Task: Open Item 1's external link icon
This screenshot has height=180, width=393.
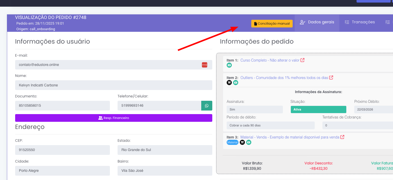Action: click(302, 60)
